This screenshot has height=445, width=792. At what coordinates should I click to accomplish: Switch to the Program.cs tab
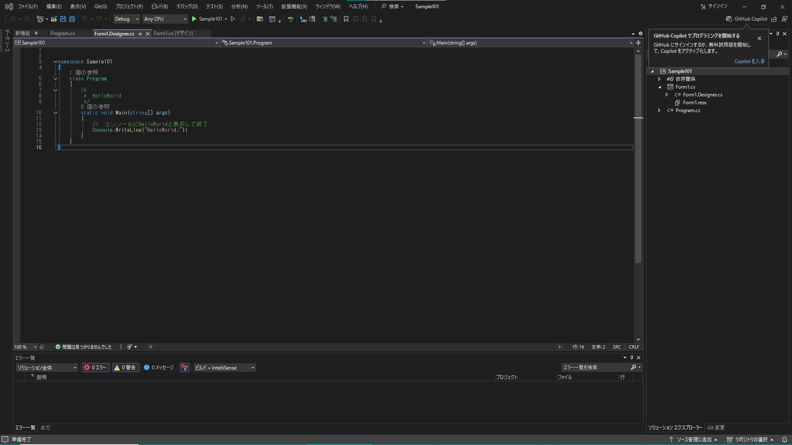coord(62,33)
